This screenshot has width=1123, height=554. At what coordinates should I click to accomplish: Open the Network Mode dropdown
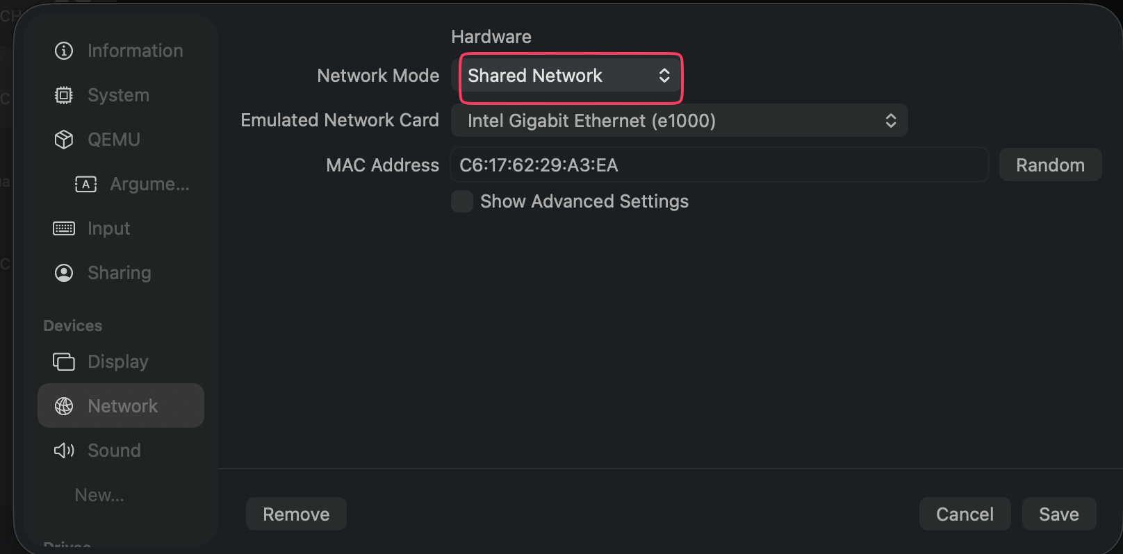[x=570, y=76]
